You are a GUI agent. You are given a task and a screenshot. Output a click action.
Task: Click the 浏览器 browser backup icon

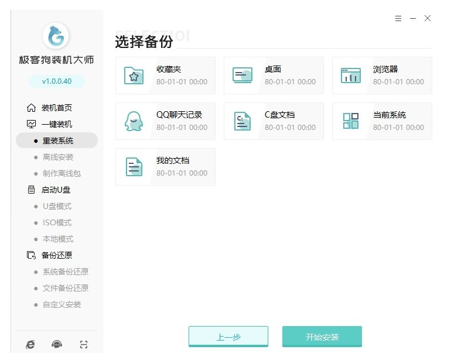pos(350,76)
